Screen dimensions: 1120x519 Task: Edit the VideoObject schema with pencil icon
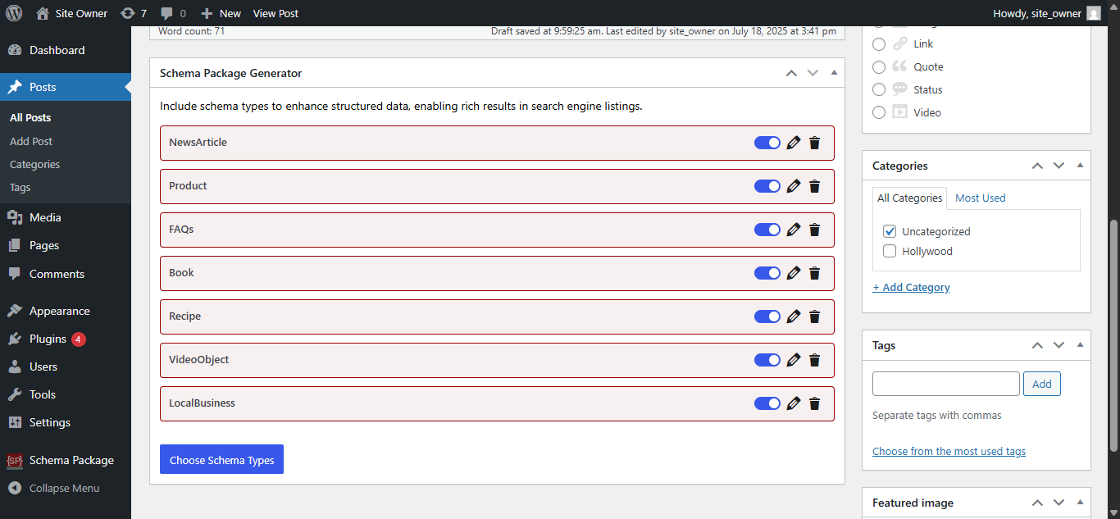(x=793, y=360)
